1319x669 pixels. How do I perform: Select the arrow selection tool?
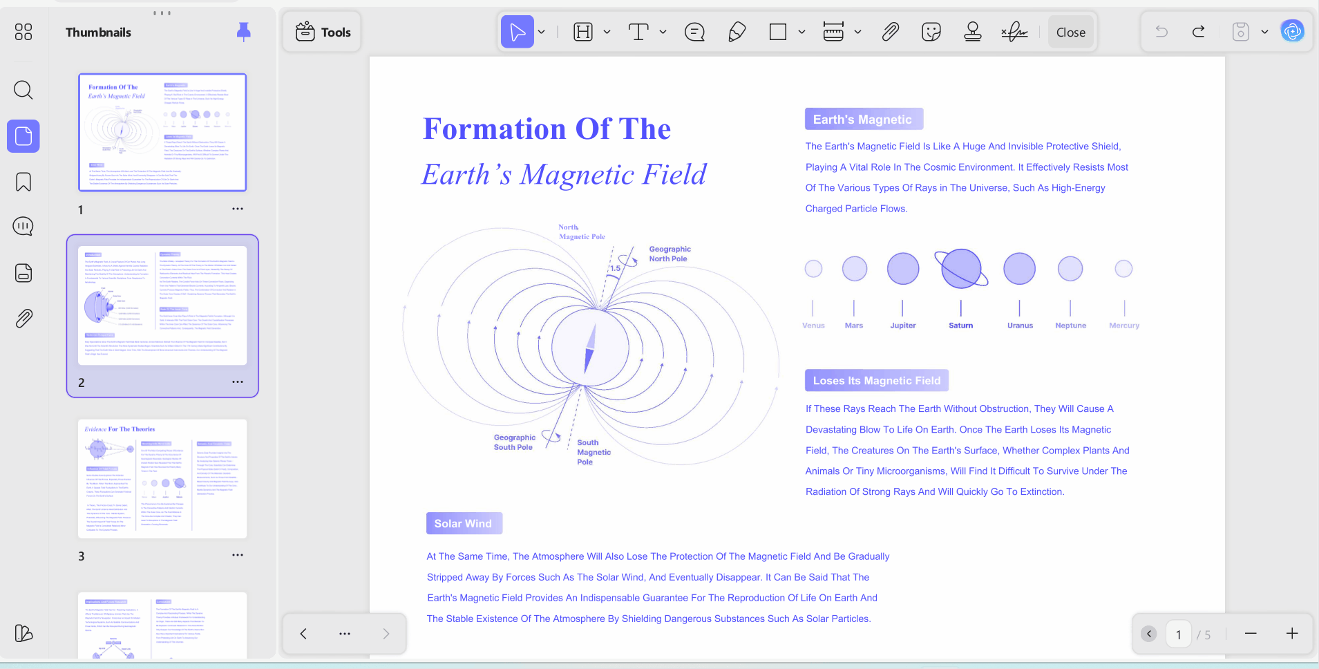coord(518,32)
